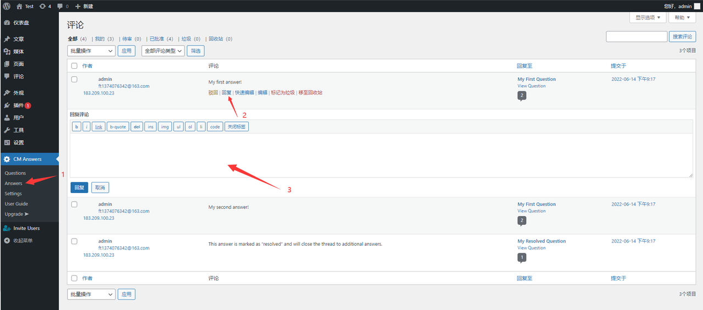Click 标记为垃圾 spam link
The height and width of the screenshot is (310, 703).
click(283, 92)
